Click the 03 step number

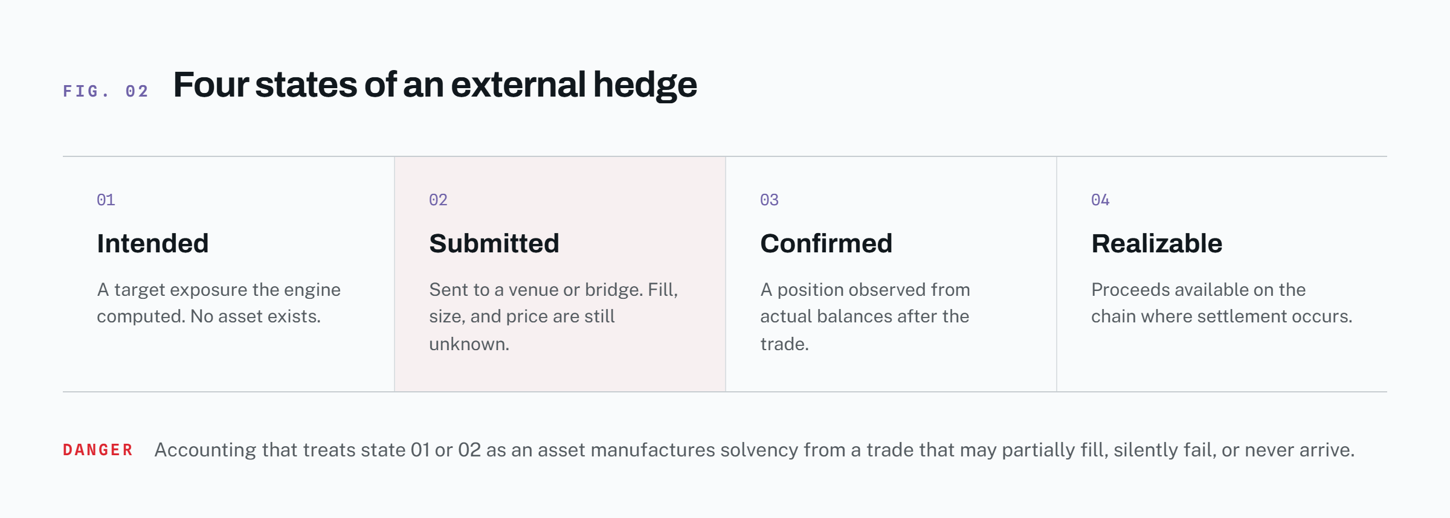point(769,200)
